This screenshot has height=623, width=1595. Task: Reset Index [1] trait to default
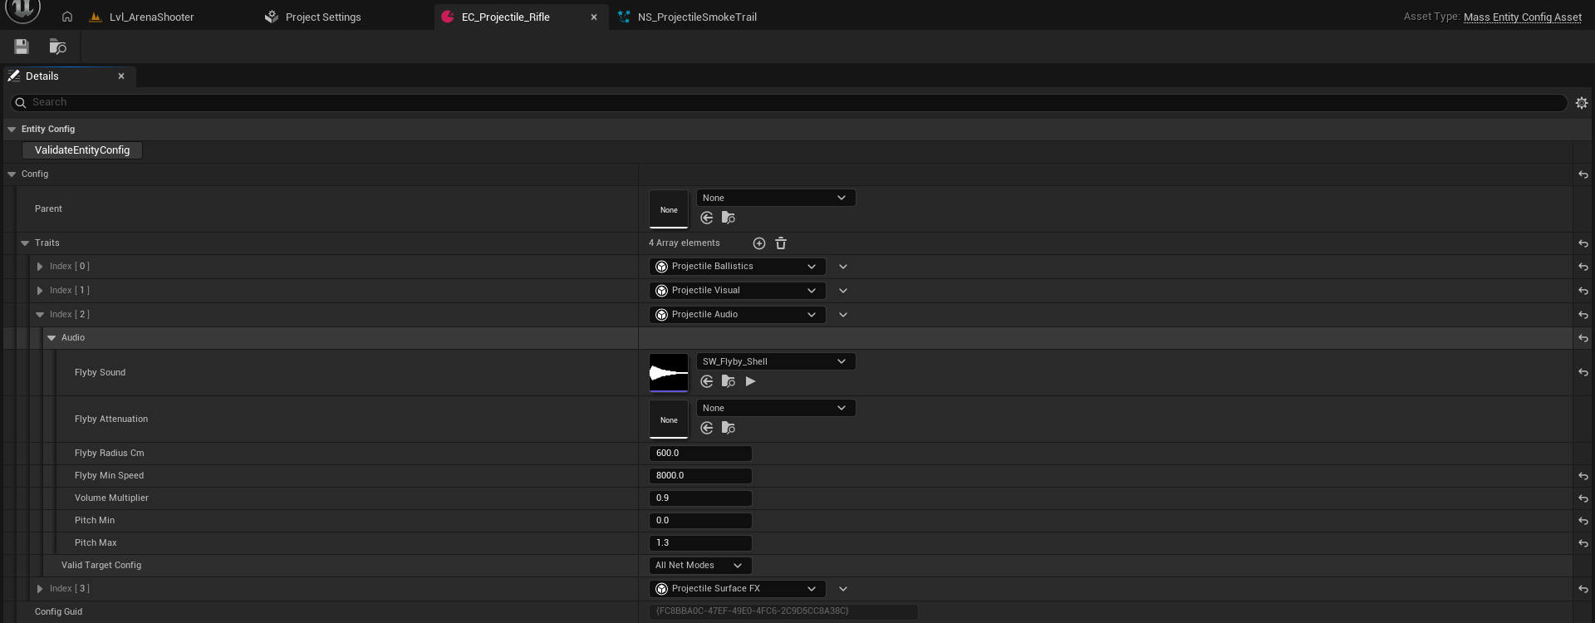[1583, 291]
